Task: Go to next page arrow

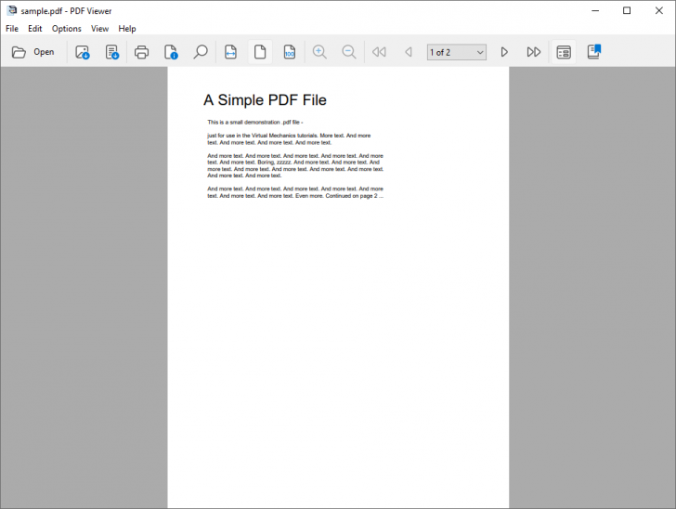Action: [504, 52]
